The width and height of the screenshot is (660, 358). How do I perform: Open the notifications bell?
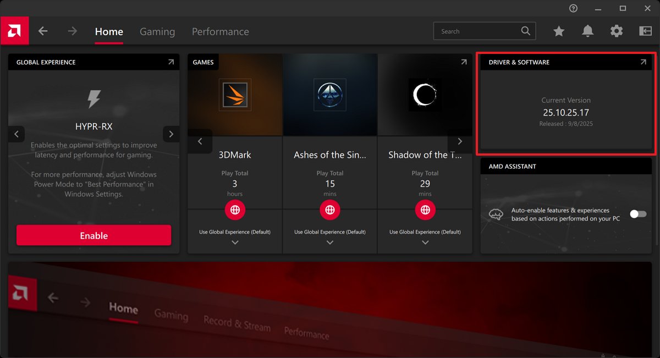[x=587, y=31]
